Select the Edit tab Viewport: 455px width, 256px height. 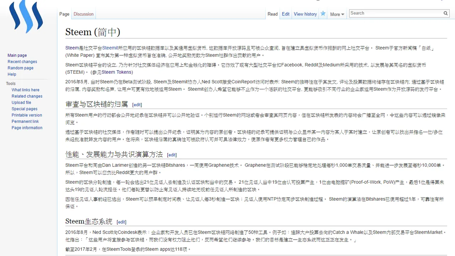click(x=286, y=14)
